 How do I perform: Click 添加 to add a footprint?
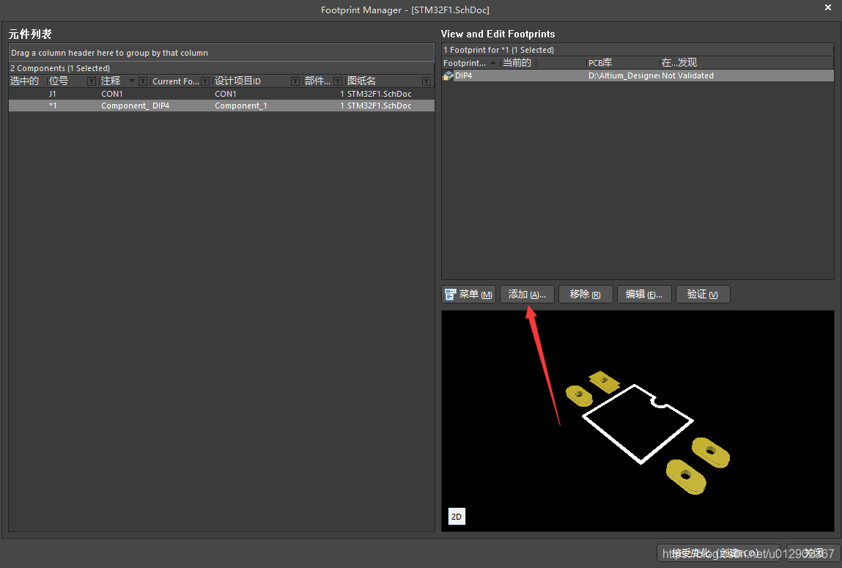point(527,295)
